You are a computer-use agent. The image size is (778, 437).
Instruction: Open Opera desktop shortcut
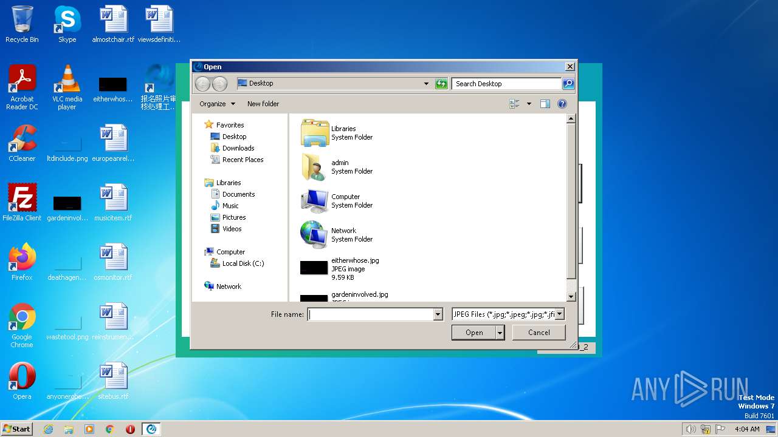[x=22, y=381]
